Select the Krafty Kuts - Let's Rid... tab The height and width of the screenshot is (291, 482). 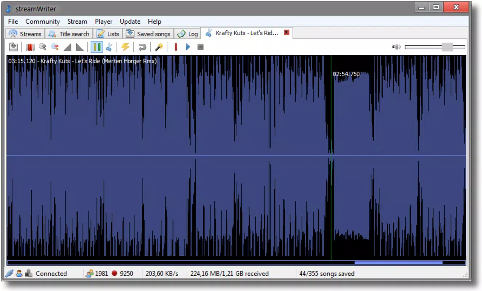[247, 33]
